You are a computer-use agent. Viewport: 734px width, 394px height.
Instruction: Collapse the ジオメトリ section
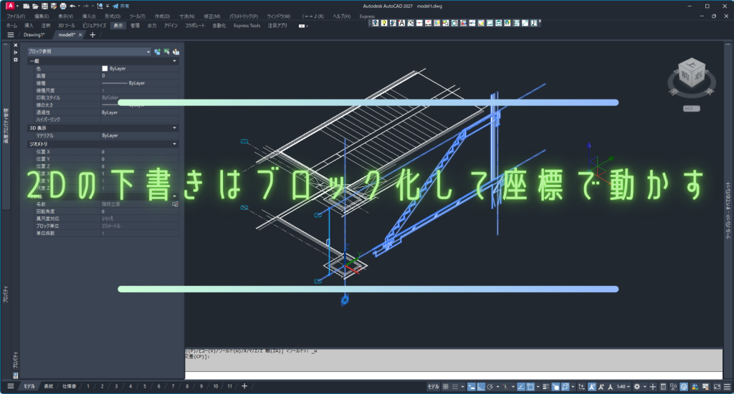175,144
